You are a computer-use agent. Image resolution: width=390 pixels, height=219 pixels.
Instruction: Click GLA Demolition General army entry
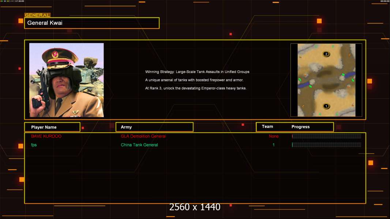coord(143,136)
